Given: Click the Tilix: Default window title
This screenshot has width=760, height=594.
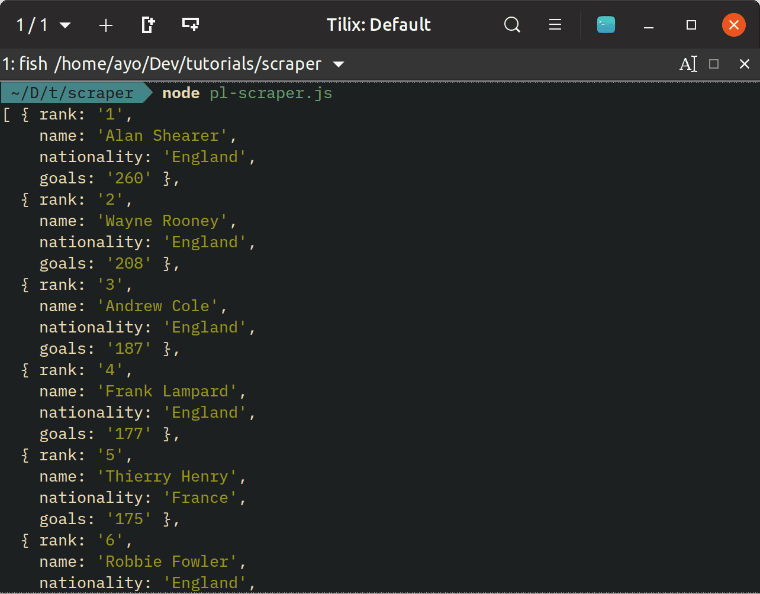Looking at the screenshot, I should tap(378, 25).
